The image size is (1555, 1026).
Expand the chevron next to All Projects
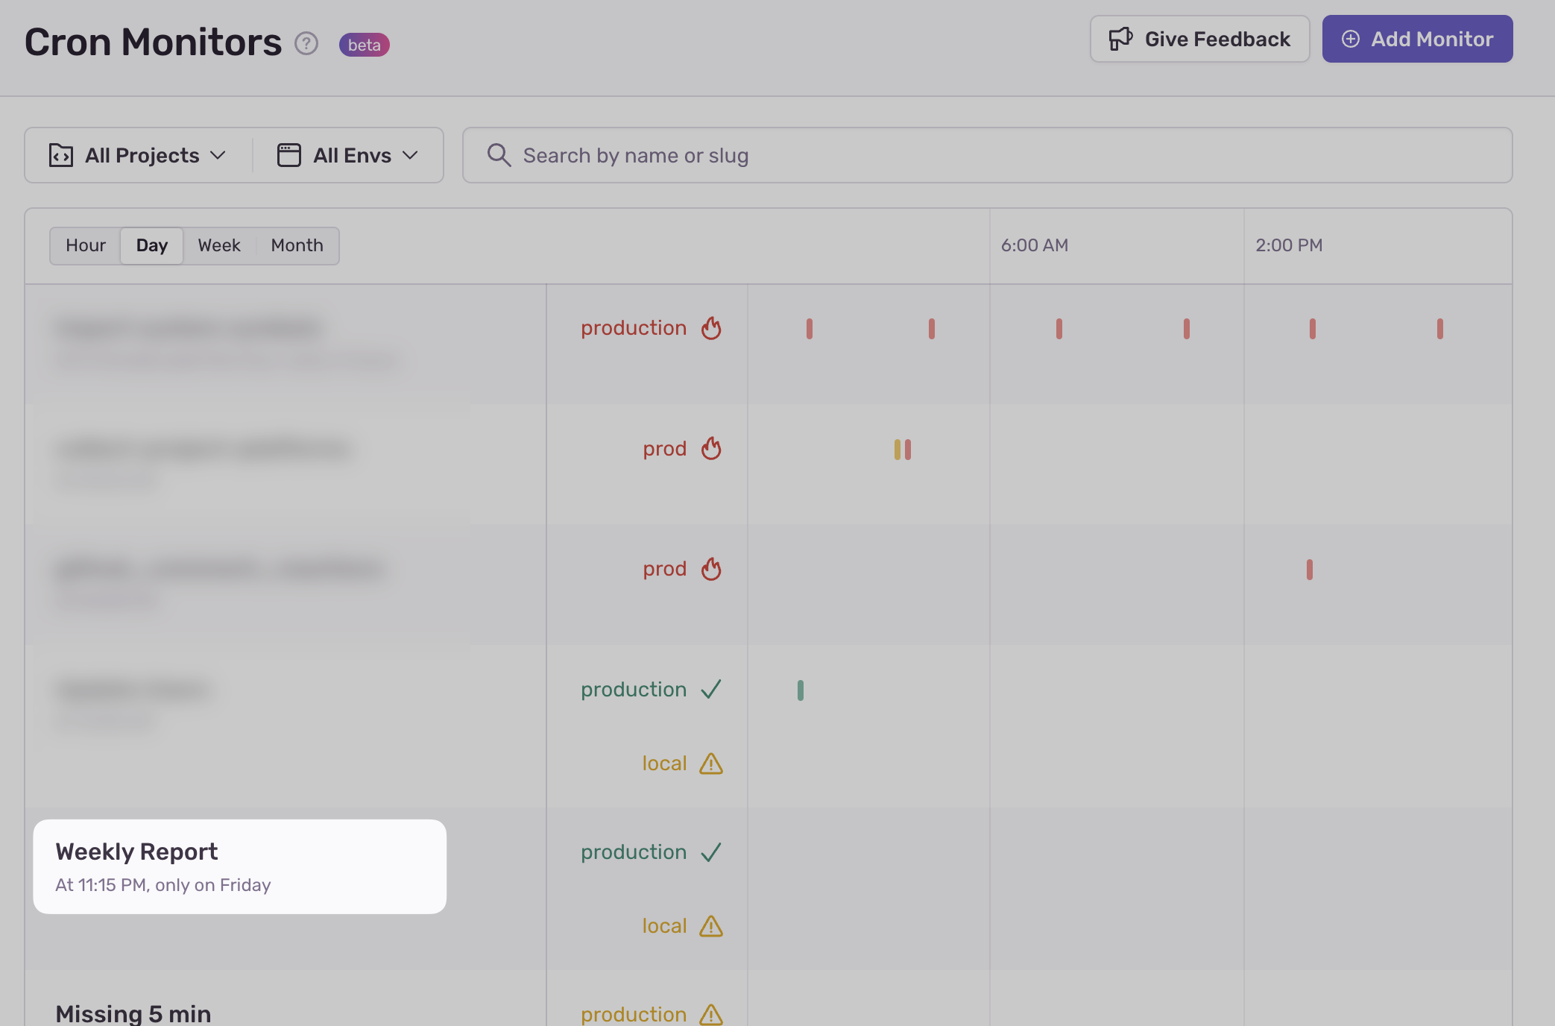tap(218, 156)
